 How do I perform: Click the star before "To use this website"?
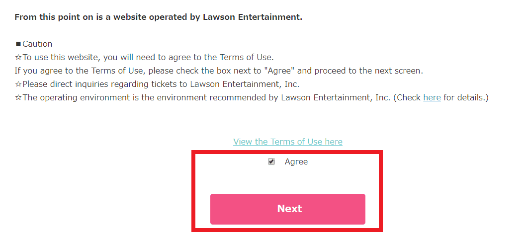(x=18, y=57)
